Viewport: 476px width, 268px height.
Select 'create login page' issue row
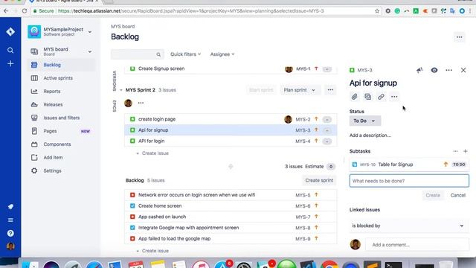tap(231, 119)
